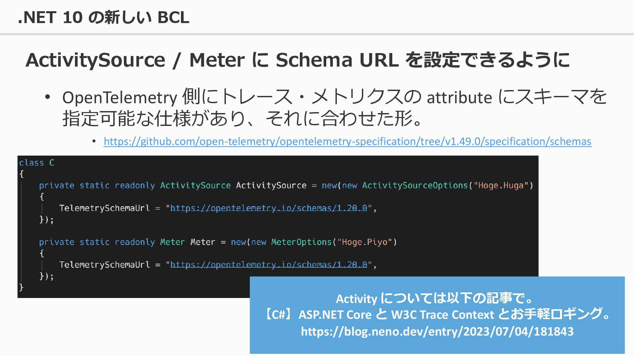Click the MeterOptions type name in code

pyautogui.click(x=301, y=242)
